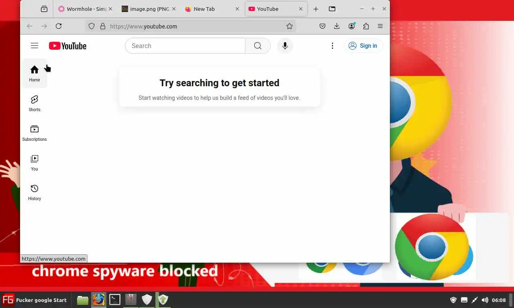The image size is (514, 308).
Task: Click the white shield taskbar icon
Action: [x=147, y=300]
